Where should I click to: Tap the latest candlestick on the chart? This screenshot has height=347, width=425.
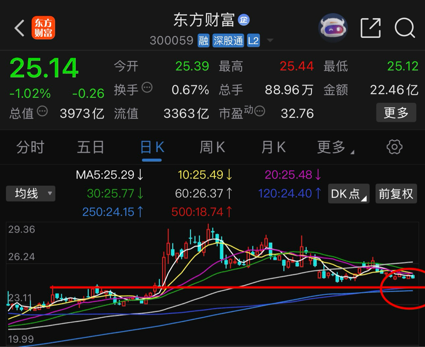coord(413,277)
